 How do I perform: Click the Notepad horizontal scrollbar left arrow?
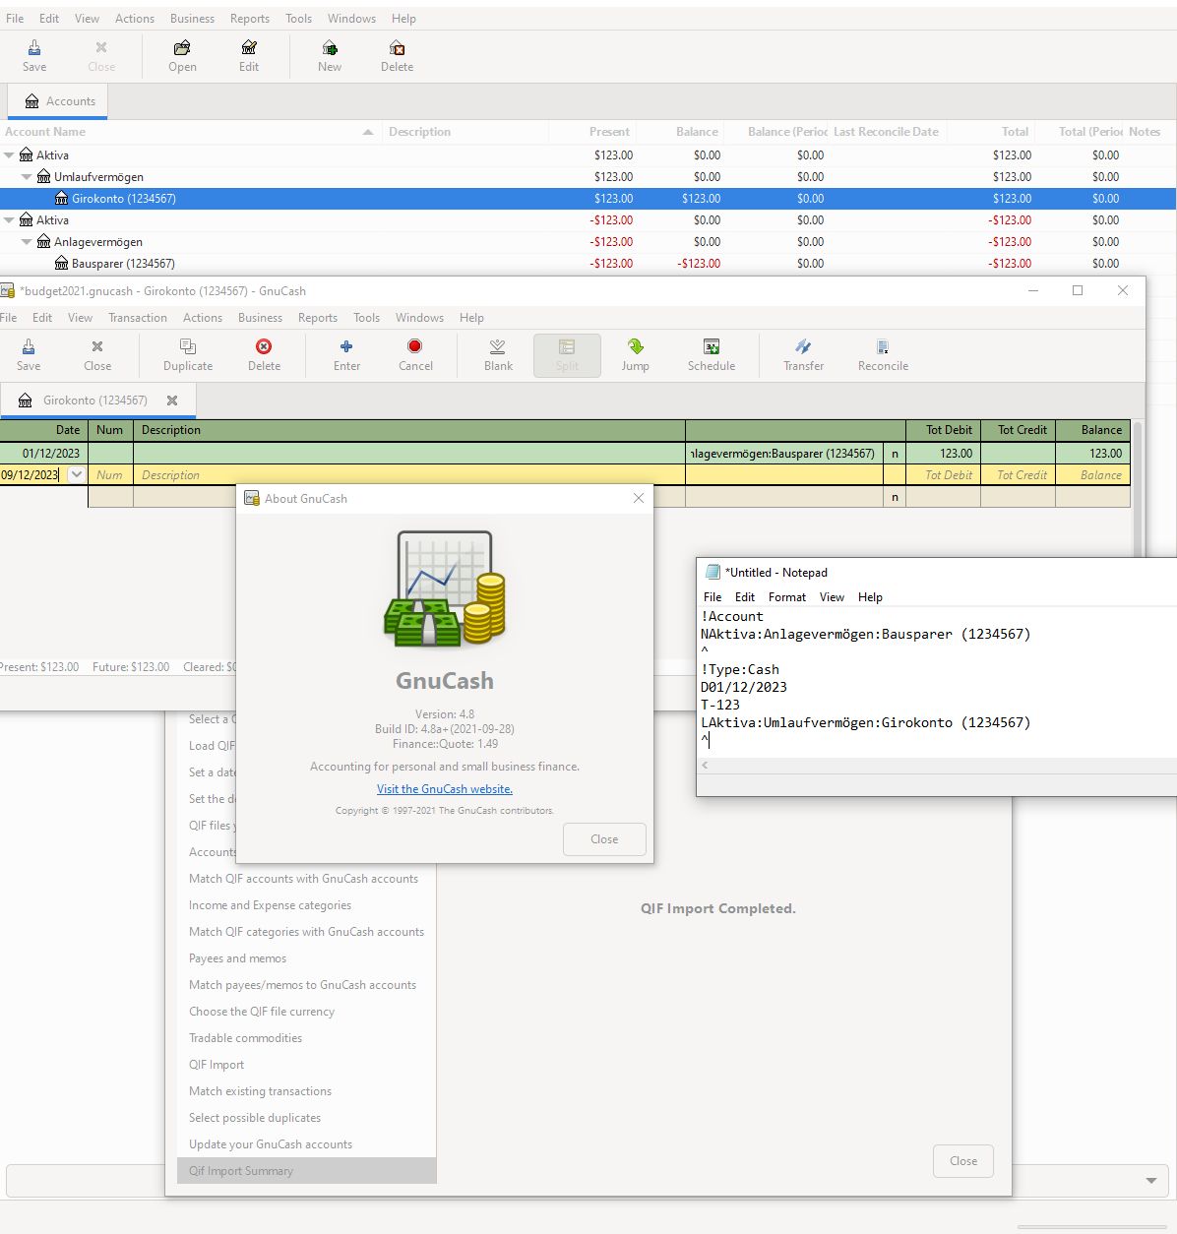tap(706, 765)
